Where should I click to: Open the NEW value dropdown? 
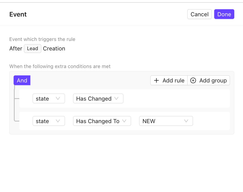[x=166, y=121]
